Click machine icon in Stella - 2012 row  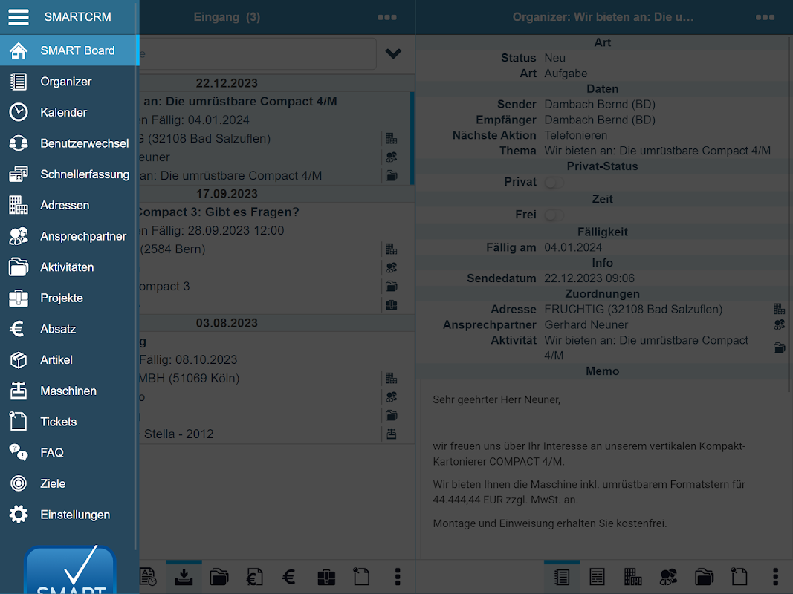click(x=392, y=434)
